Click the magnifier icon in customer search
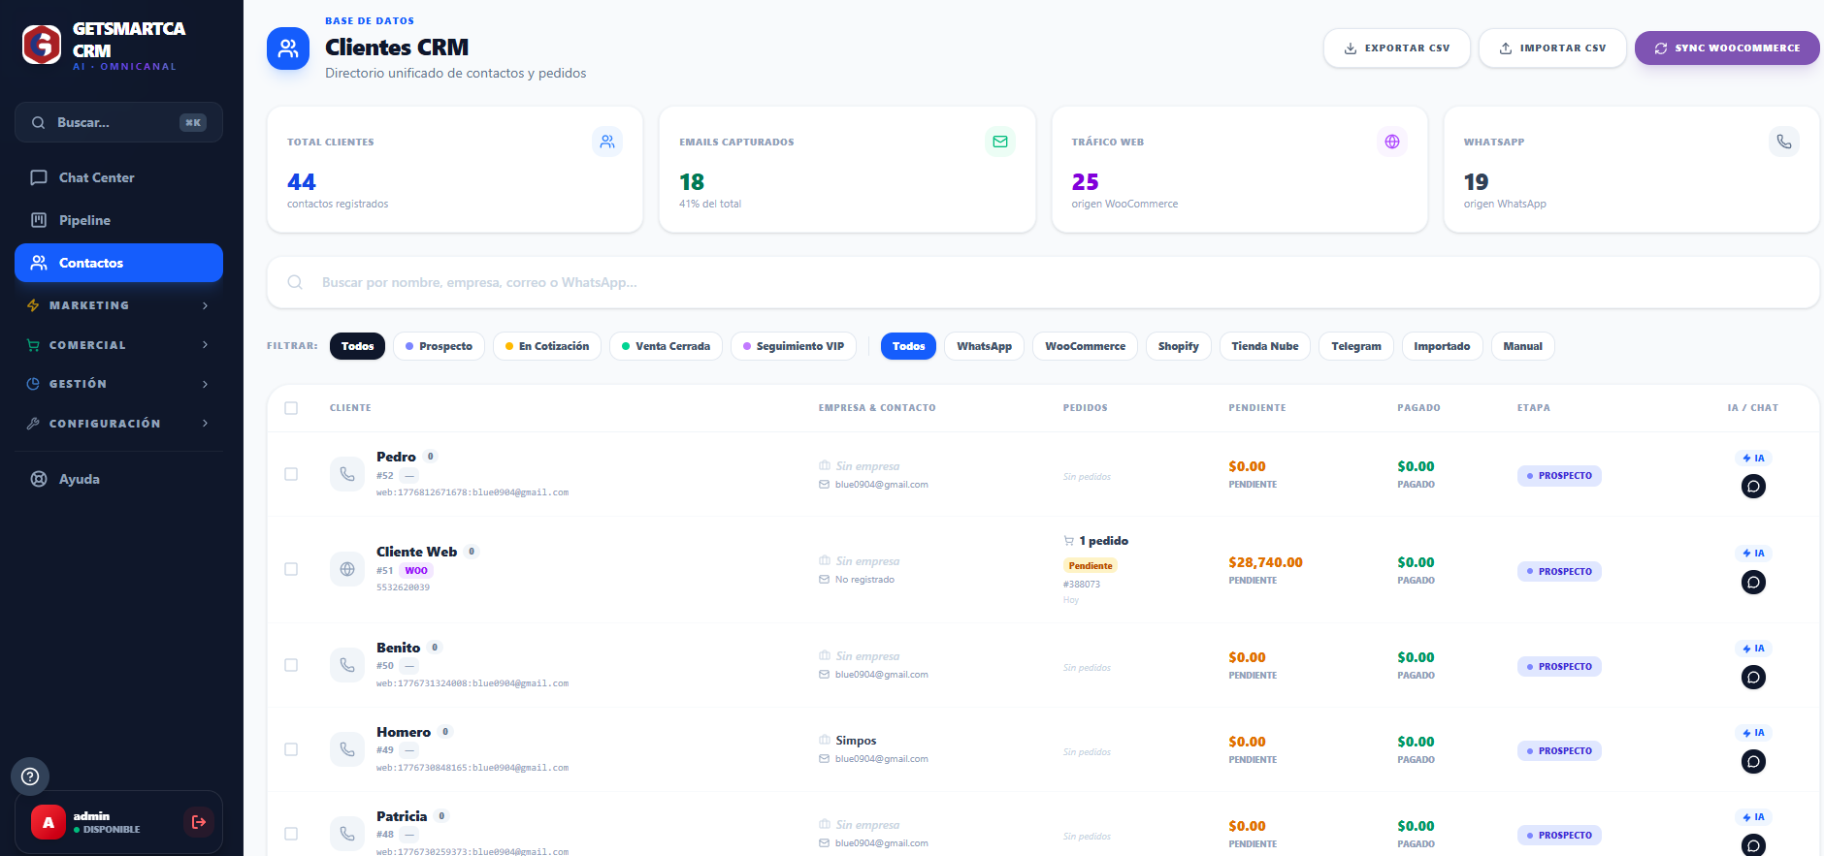This screenshot has width=1824, height=856. [295, 282]
